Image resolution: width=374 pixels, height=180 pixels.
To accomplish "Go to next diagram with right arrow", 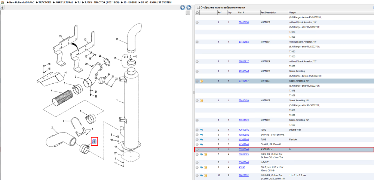I will (x=188, y=7).
